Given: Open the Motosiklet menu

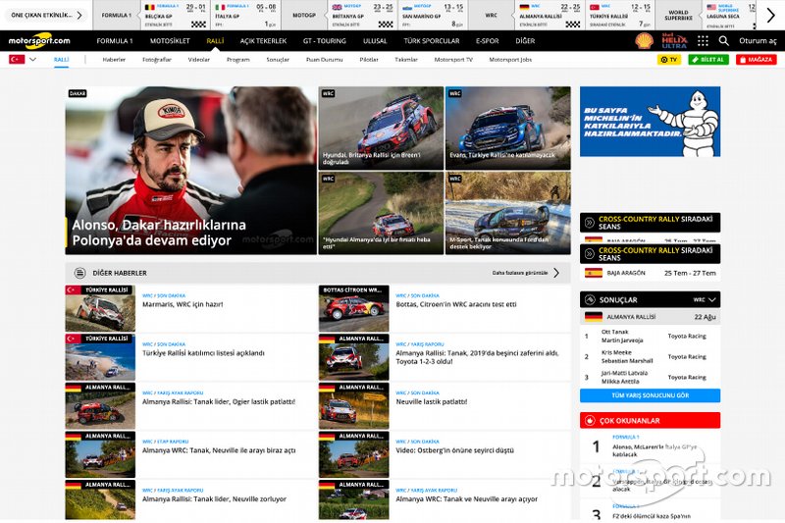Looking at the screenshot, I should coord(170,41).
